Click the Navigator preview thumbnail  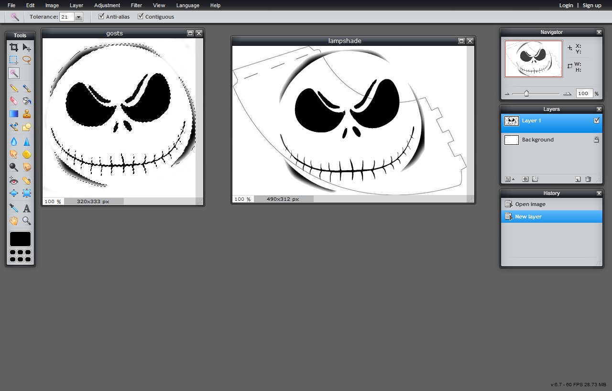click(x=534, y=59)
